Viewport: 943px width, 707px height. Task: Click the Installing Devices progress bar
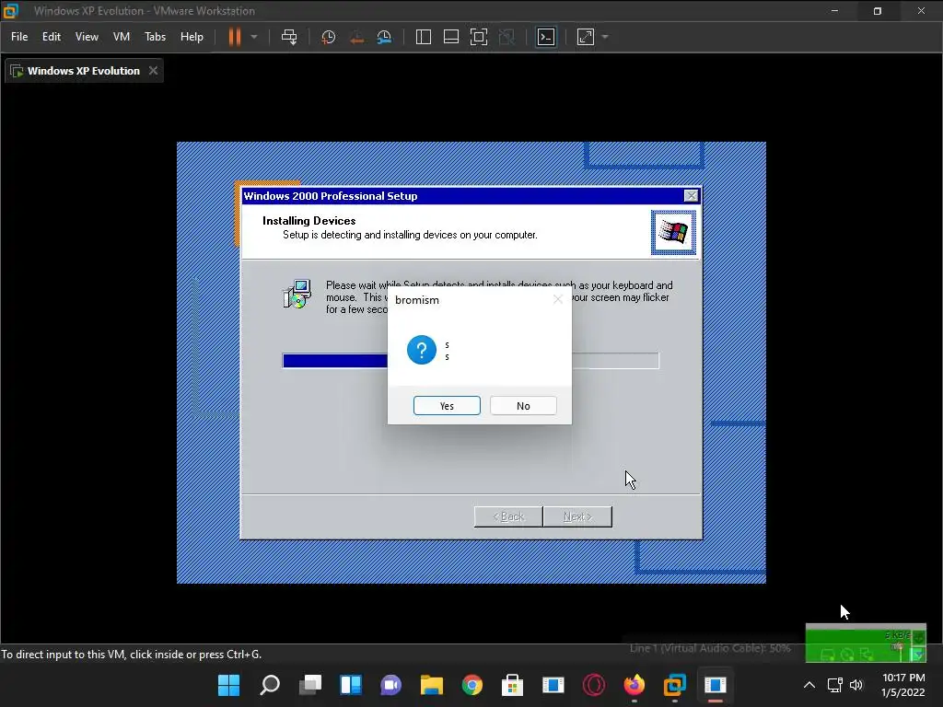pos(471,360)
